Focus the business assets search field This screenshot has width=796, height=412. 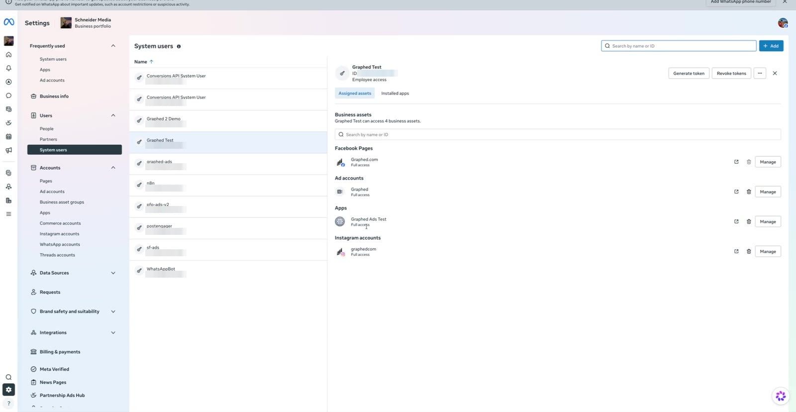558,134
